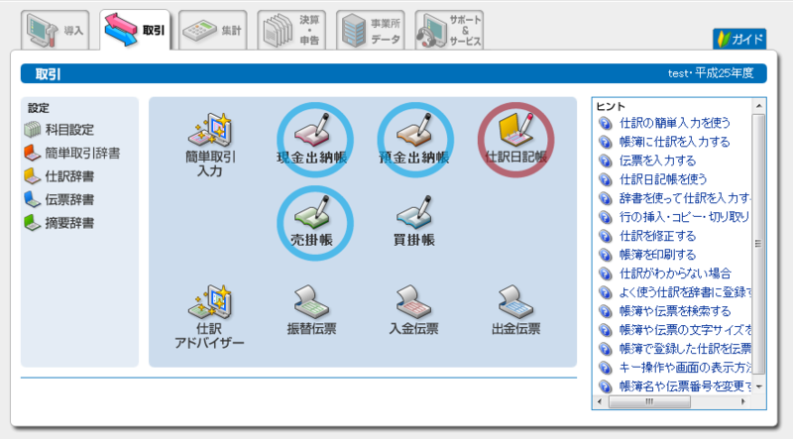793x439 pixels.
Task: Click the hint list scroll-right arrow
Action: (743, 402)
